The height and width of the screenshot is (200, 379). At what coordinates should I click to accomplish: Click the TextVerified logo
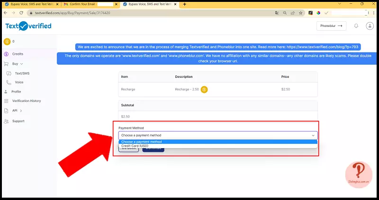click(x=28, y=26)
